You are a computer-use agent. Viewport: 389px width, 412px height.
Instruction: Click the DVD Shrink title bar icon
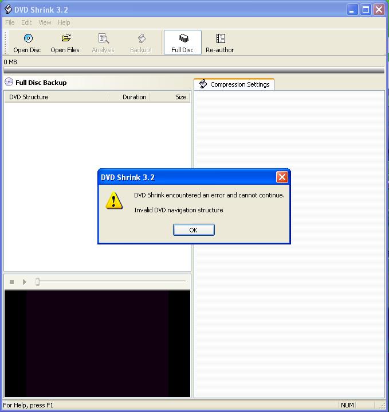coord(8,9)
